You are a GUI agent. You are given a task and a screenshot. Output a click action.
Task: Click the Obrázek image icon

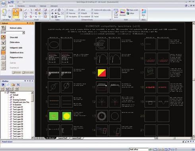point(122,13)
